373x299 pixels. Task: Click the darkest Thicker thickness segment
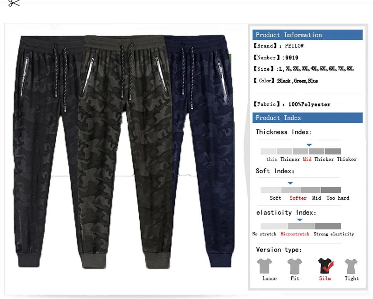(333, 151)
